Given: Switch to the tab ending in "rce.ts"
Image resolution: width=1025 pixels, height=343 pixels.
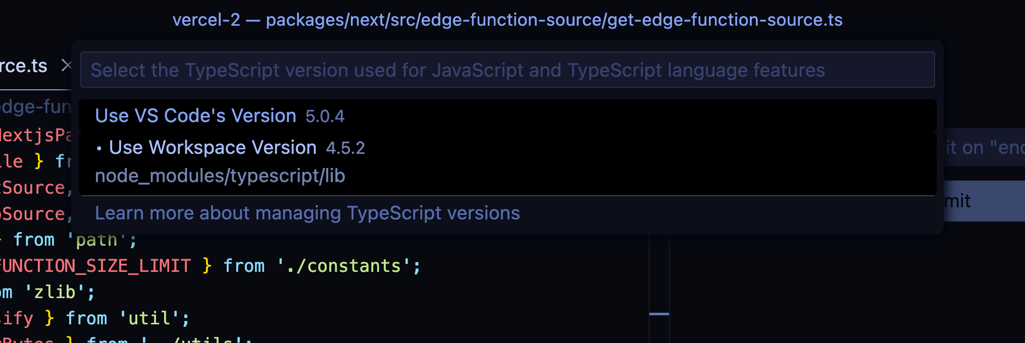Looking at the screenshot, I should tap(24, 66).
